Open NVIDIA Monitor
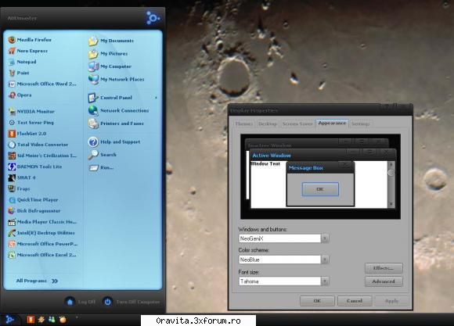 tap(31, 111)
